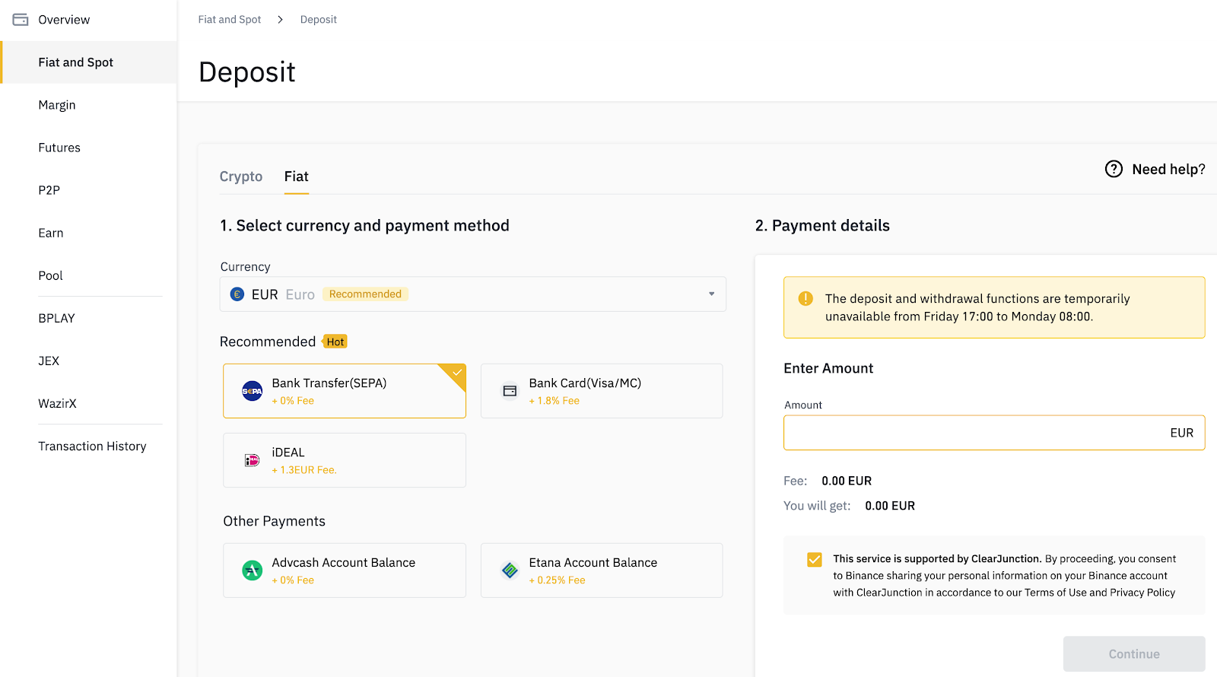Click the Advcash logo icon
This screenshot has width=1217, height=677.
252,570
